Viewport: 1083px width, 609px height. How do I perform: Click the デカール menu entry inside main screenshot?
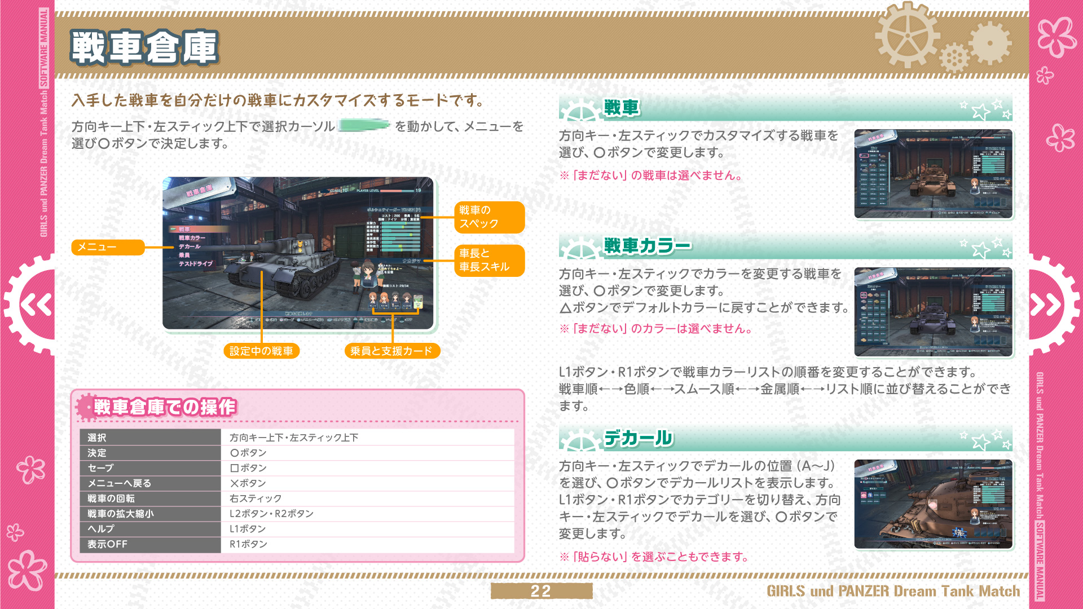pos(190,246)
